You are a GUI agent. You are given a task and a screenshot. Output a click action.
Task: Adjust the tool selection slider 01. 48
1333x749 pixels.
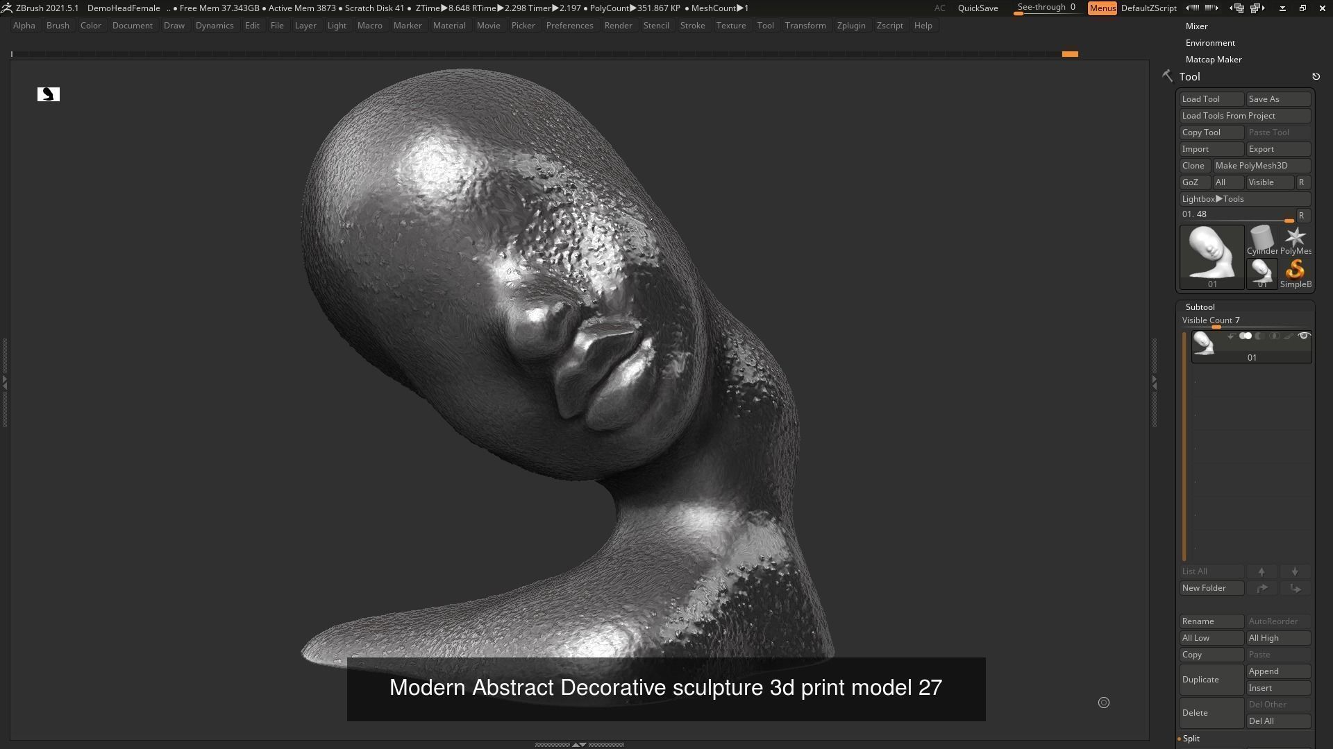[x=1237, y=215]
